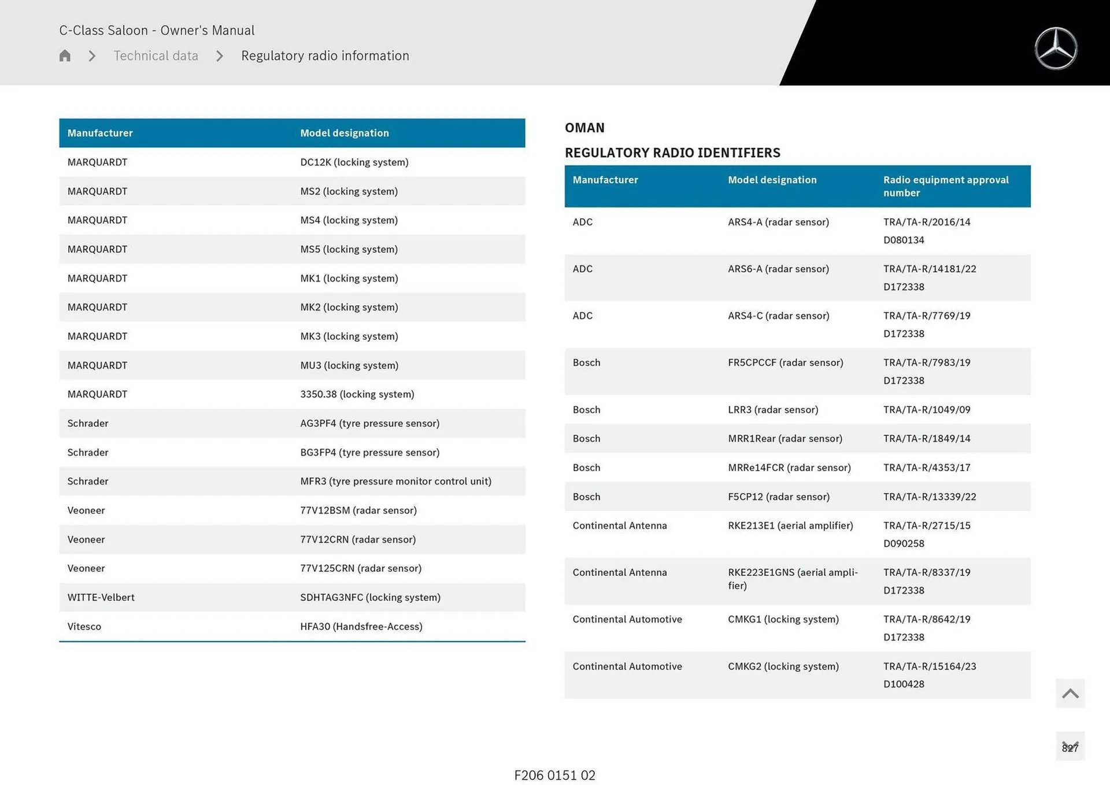The height and width of the screenshot is (785, 1110).
Task: Select the MARQUARDT DC12K locking system row
Action: coord(292,162)
